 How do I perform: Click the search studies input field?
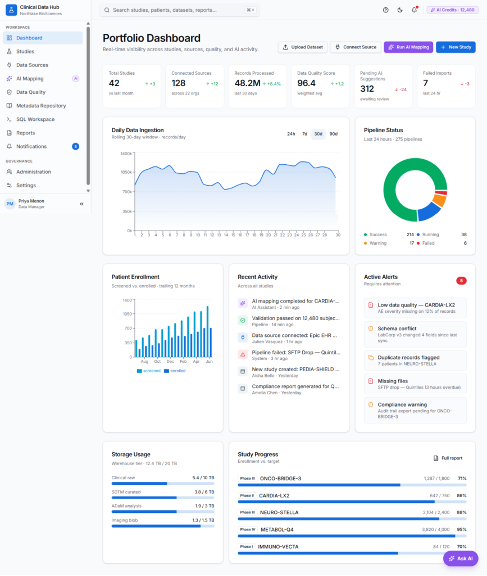(x=180, y=10)
